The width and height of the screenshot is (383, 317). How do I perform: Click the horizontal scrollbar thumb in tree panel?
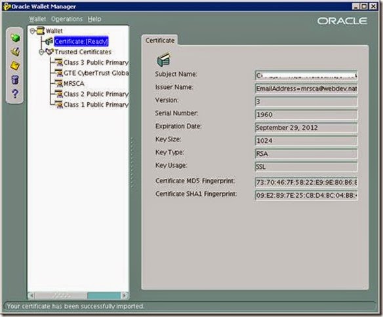[x=61, y=296]
